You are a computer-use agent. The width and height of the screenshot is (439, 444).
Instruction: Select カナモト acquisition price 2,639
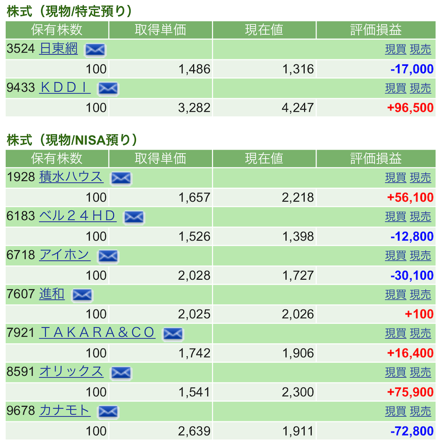(x=194, y=431)
